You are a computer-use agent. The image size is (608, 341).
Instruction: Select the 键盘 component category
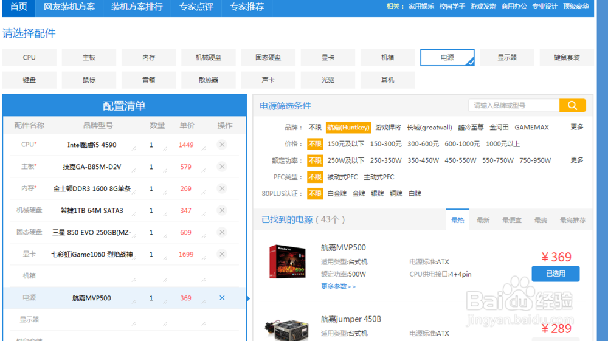pos(29,80)
